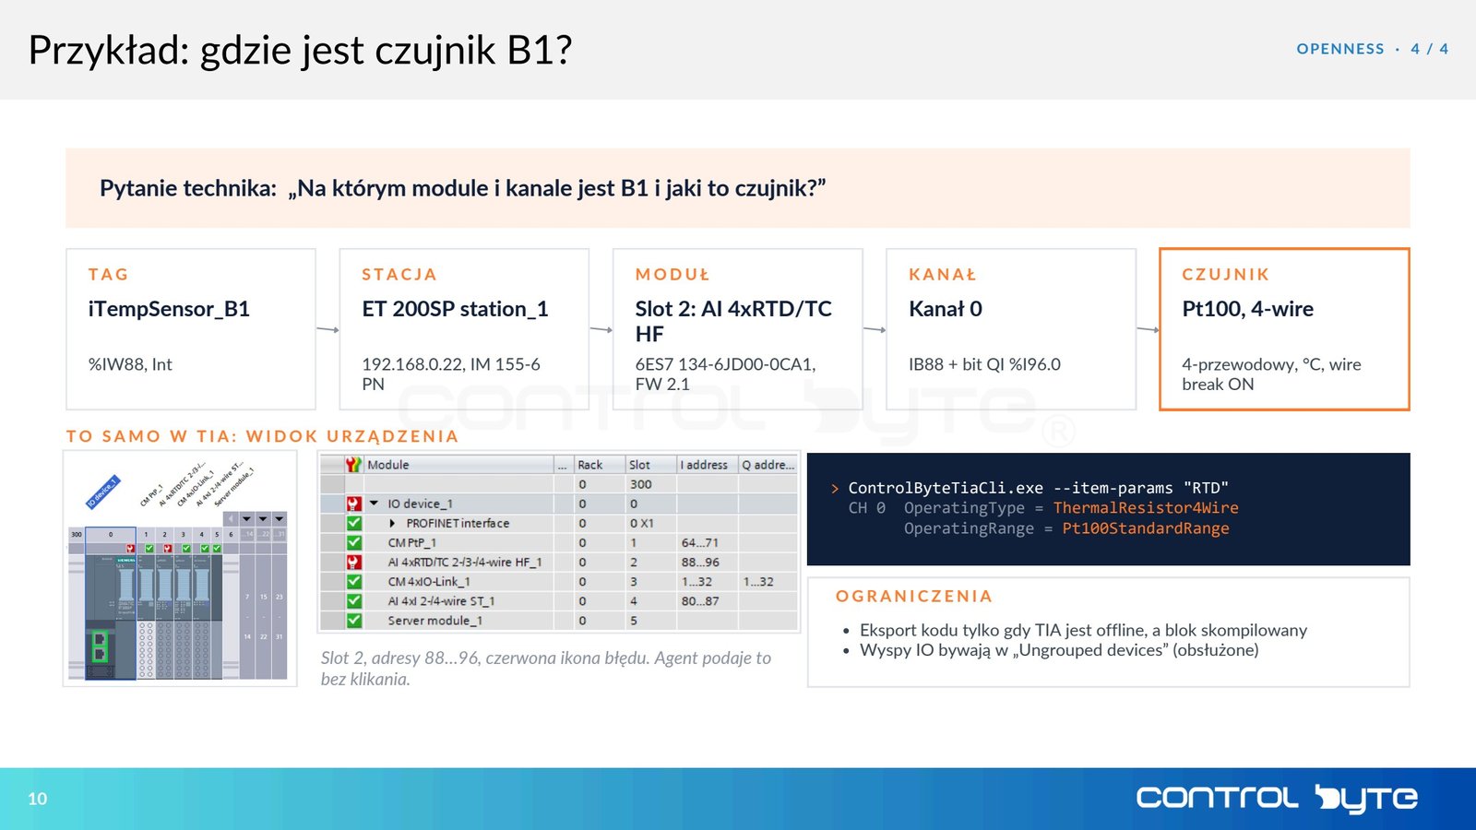Viewport: 1476px width, 830px height.
Task: Click green check icon under rack slot 3
Action: click(x=186, y=549)
